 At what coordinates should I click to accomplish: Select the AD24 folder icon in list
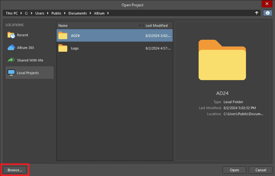pos(63,35)
